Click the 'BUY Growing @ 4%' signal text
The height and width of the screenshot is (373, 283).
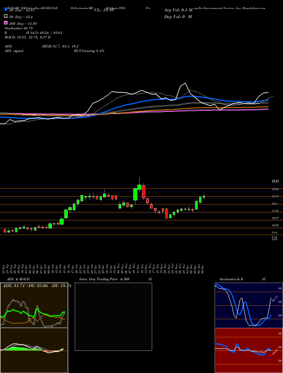(89, 51)
